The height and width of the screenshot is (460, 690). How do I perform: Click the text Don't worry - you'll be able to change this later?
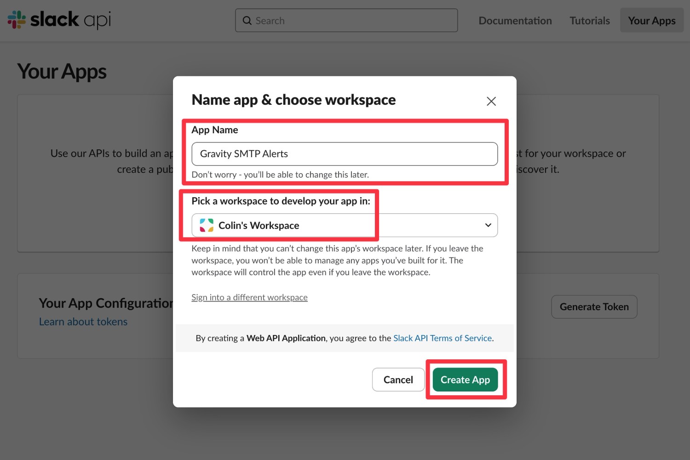[280, 175]
